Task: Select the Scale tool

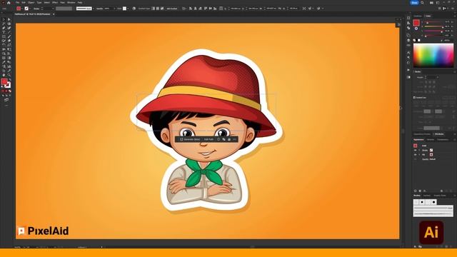Action: point(9,45)
